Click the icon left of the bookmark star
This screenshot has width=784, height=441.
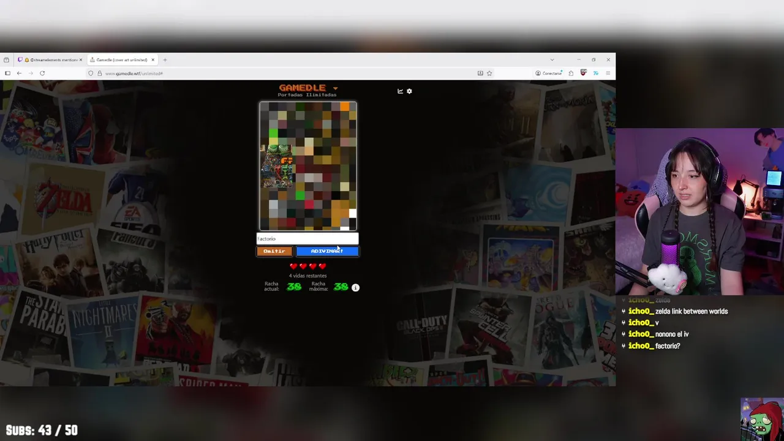[x=480, y=73]
